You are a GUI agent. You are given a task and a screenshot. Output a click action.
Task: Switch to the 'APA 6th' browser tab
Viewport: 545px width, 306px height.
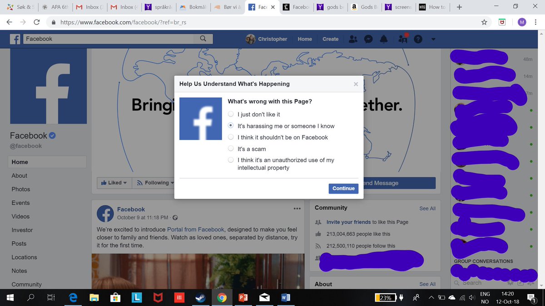coord(56,7)
